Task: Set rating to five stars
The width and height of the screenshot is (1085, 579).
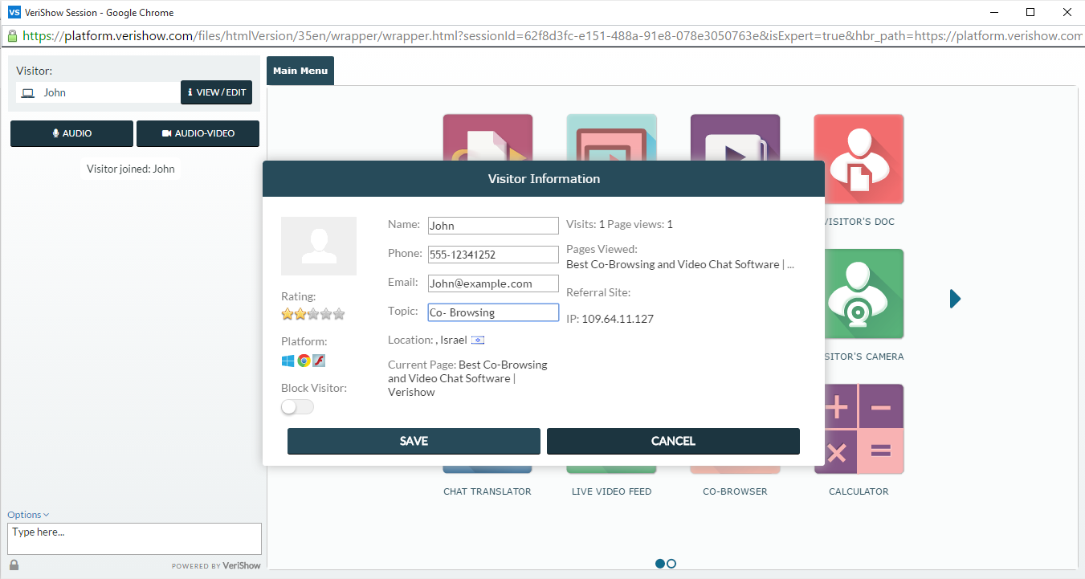Action: (339, 314)
